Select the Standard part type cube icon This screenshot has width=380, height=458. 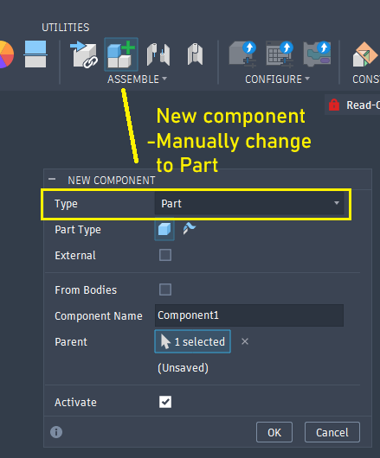click(164, 229)
